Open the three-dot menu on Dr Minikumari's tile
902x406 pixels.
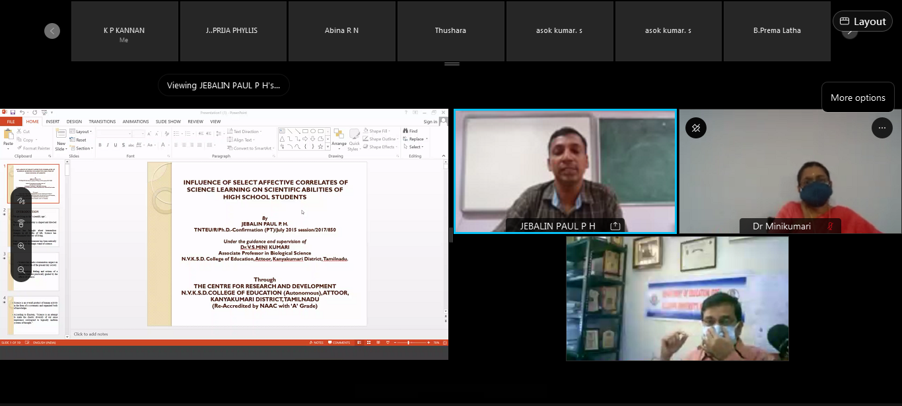click(x=882, y=128)
